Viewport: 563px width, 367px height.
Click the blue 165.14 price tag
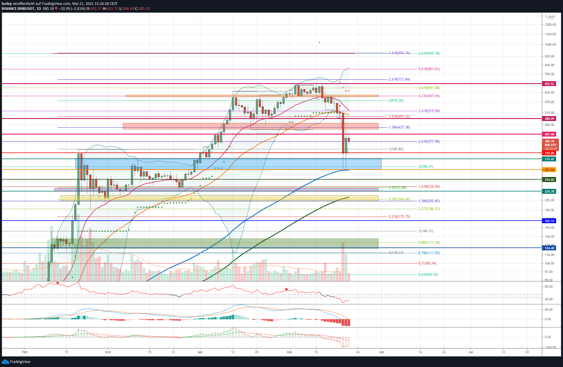(549, 221)
